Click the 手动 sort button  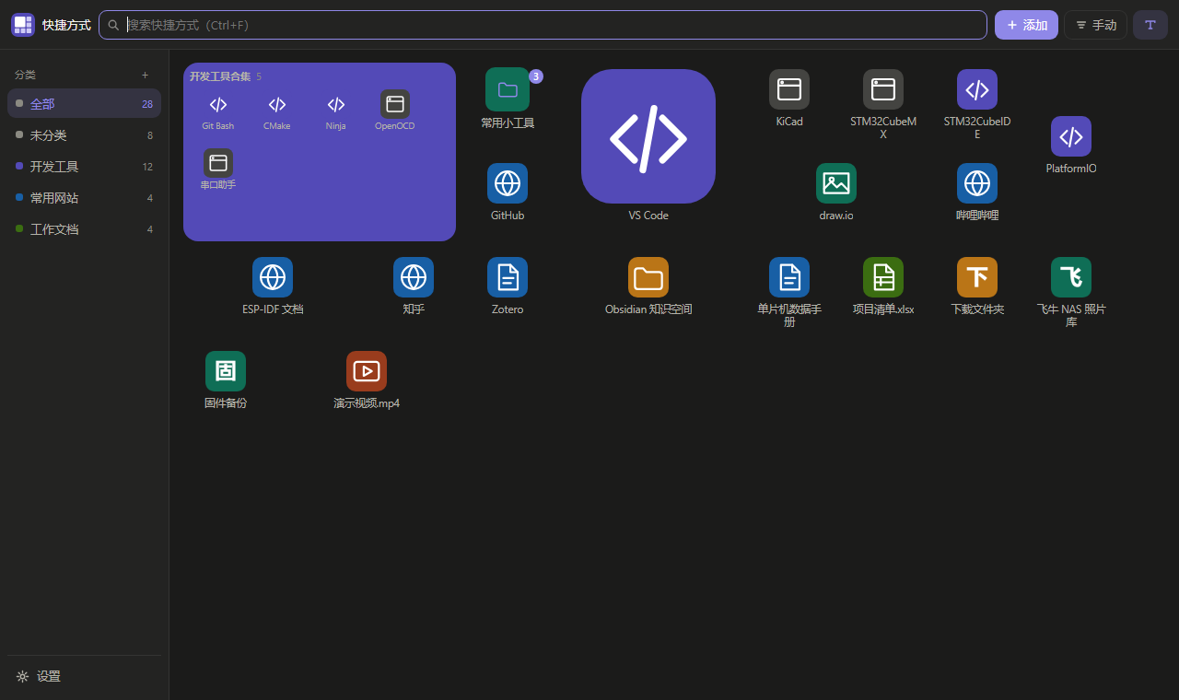(1095, 25)
